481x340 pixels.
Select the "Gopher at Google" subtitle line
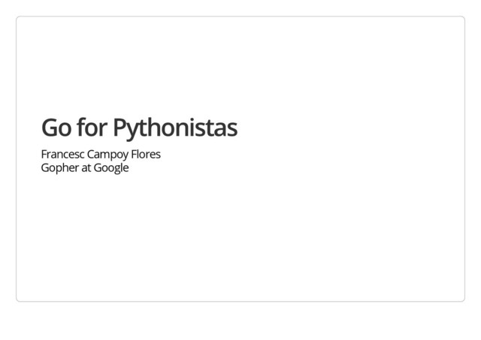coord(85,168)
